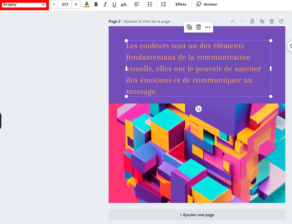Click the 'Les couleurs sont un des éléments' text

click(185, 46)
